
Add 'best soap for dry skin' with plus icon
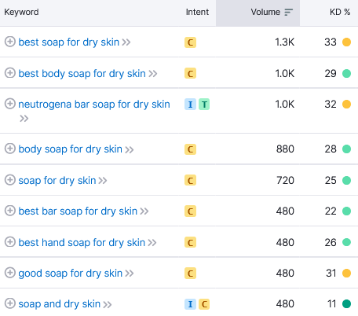click(x=10, y=42)
